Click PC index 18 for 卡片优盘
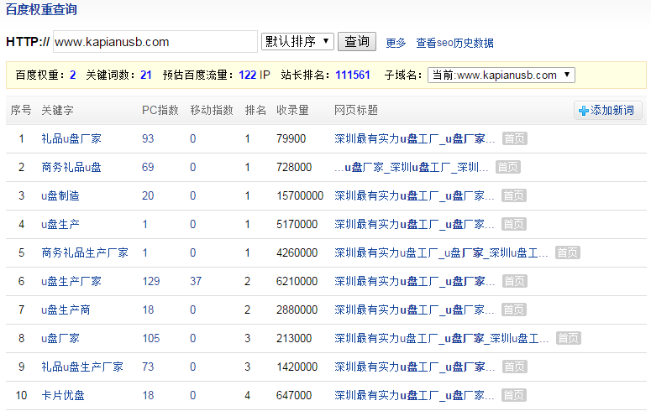The height and width of the screenshot is (411, 651). pyautogui.click(x=148, y=396)
